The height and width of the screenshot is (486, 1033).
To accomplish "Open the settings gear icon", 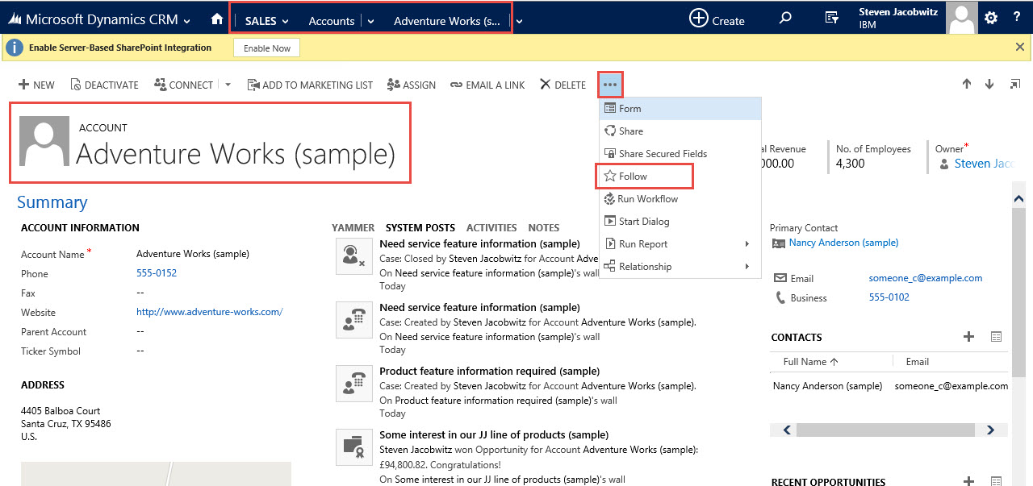I will pyautogui.click(x=991, y=18).
